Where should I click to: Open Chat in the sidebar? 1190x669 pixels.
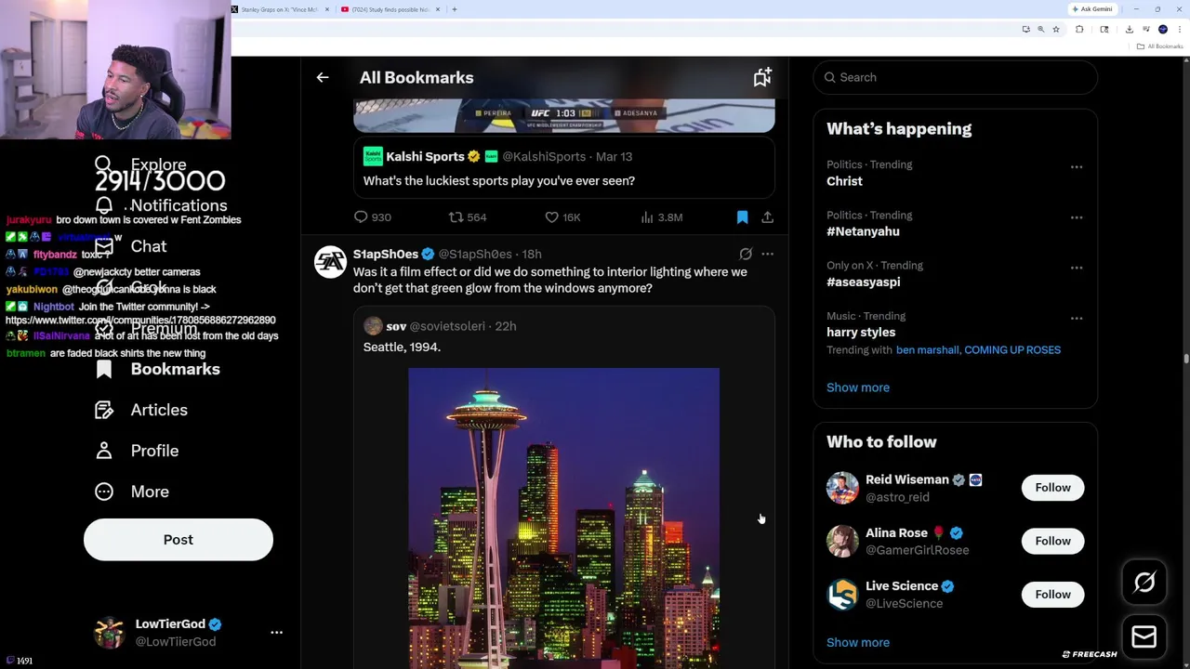(130, 246)
